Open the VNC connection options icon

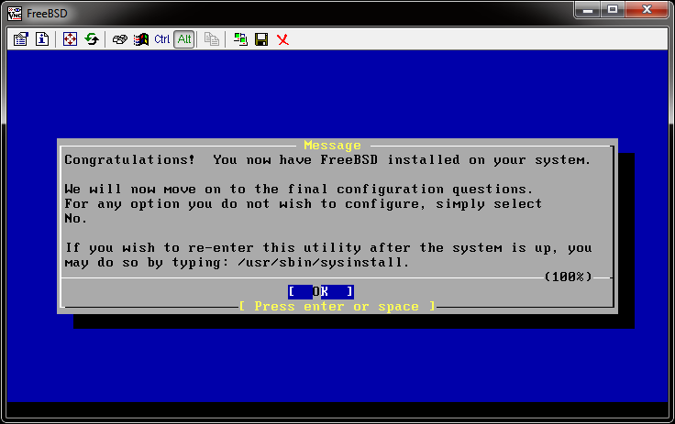pyautogui.click(x=20, y=39)
